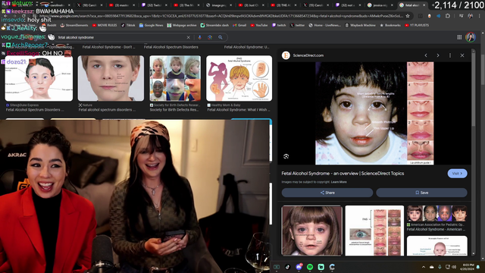Open related image of girl with bangs
The image size is (485, 273).
(x=311, y=231)
